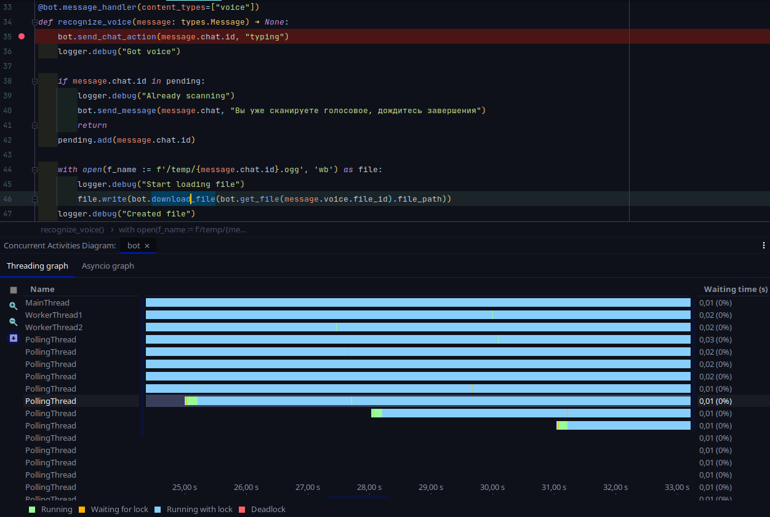
Task: Click the Waiting time column header
Action: coord(735,289)
